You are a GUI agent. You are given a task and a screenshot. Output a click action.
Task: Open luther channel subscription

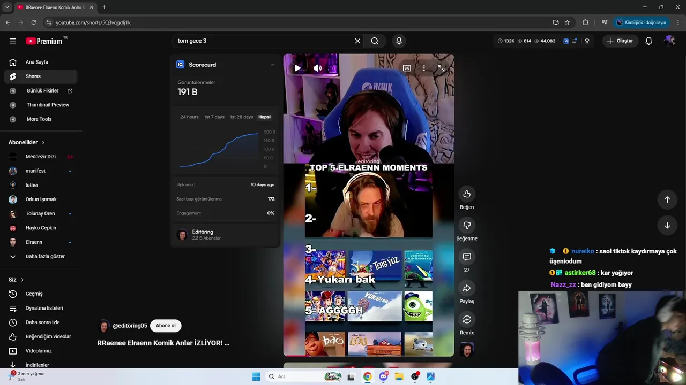(41, 185)
